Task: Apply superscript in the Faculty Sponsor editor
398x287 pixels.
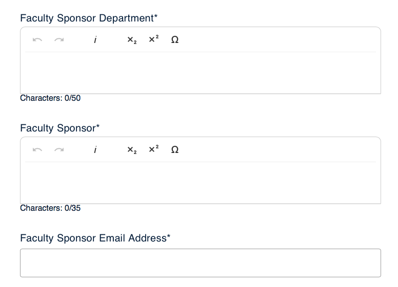Action: [153, 150]
